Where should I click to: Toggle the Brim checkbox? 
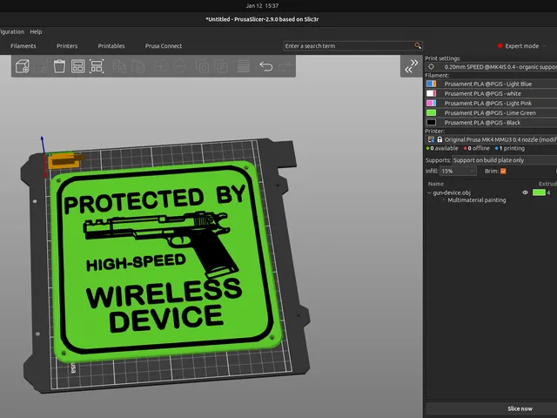(x=503, y=171)
